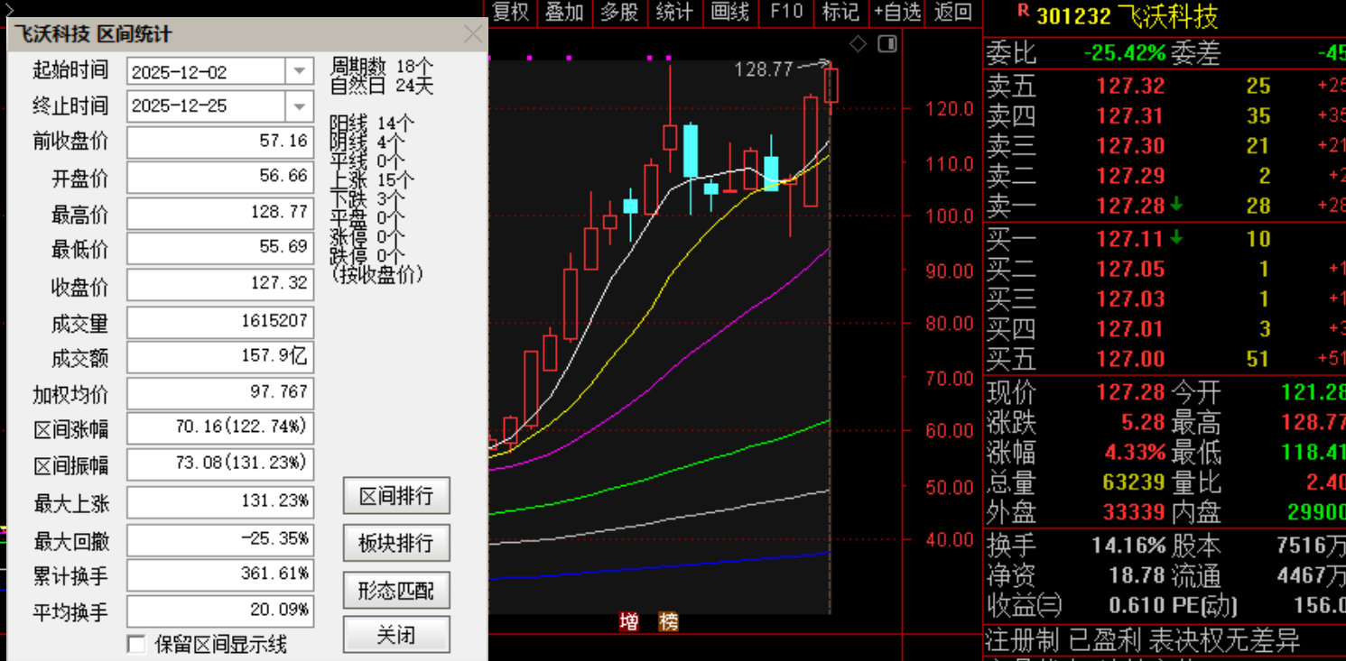Click the 买四 price 127.01

point(1130,328)
